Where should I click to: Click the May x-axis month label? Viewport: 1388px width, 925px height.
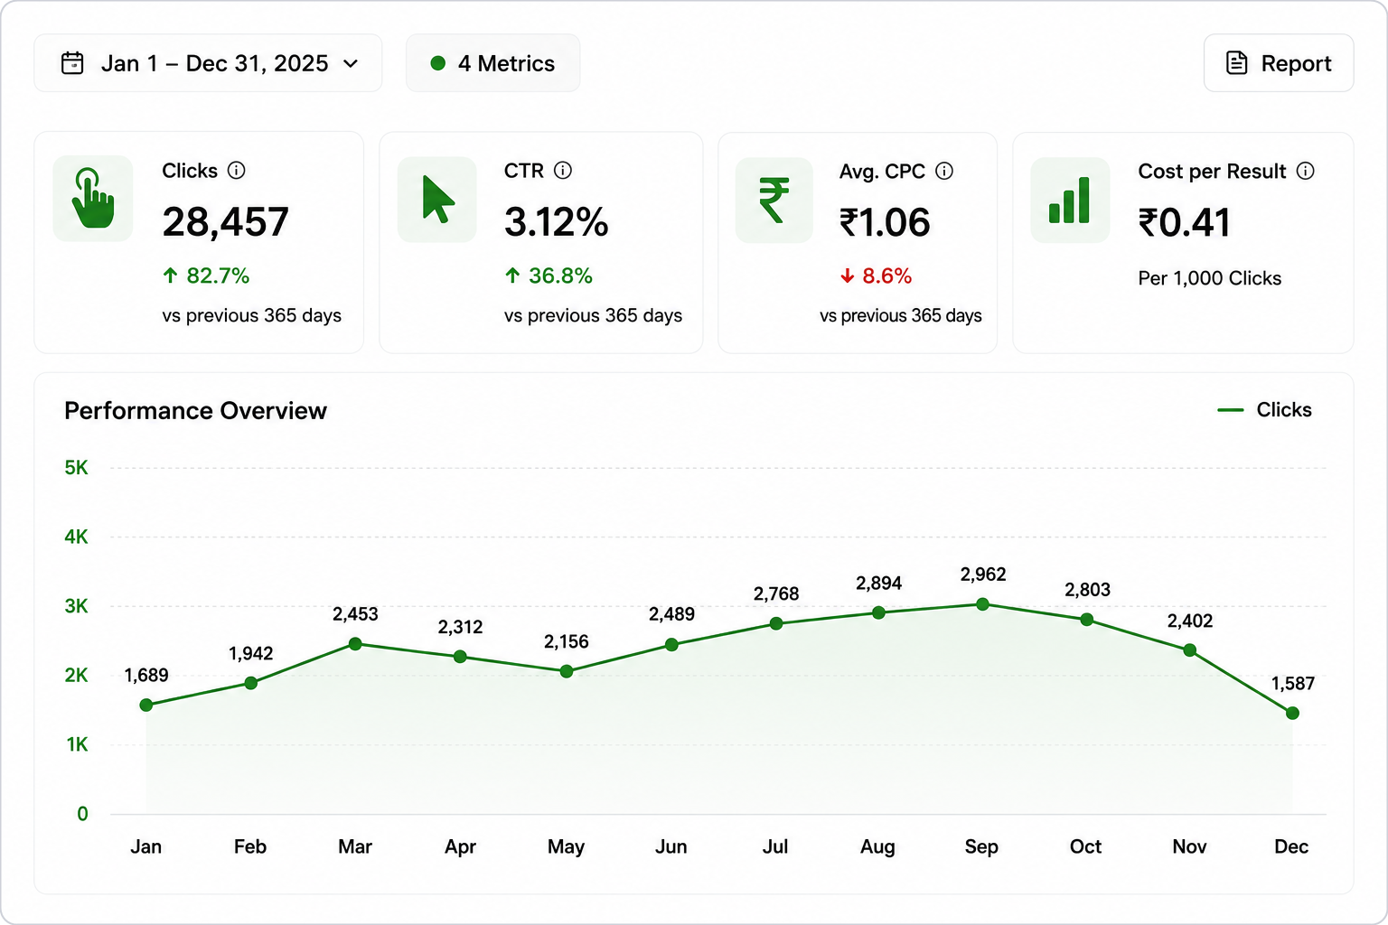tap(567, 847)
